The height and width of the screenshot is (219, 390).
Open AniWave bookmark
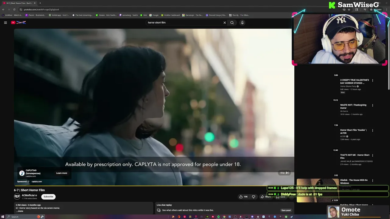(x=12, y=15)
